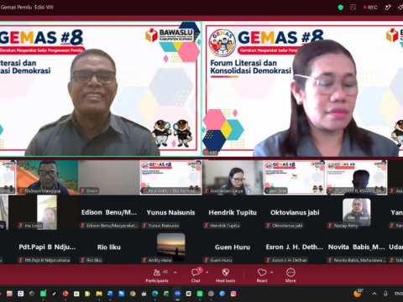This screenshot has height=302, width=403.
Task: Click Nichson Manggoa's video thumbnail
Action: (x=47, y=177)
